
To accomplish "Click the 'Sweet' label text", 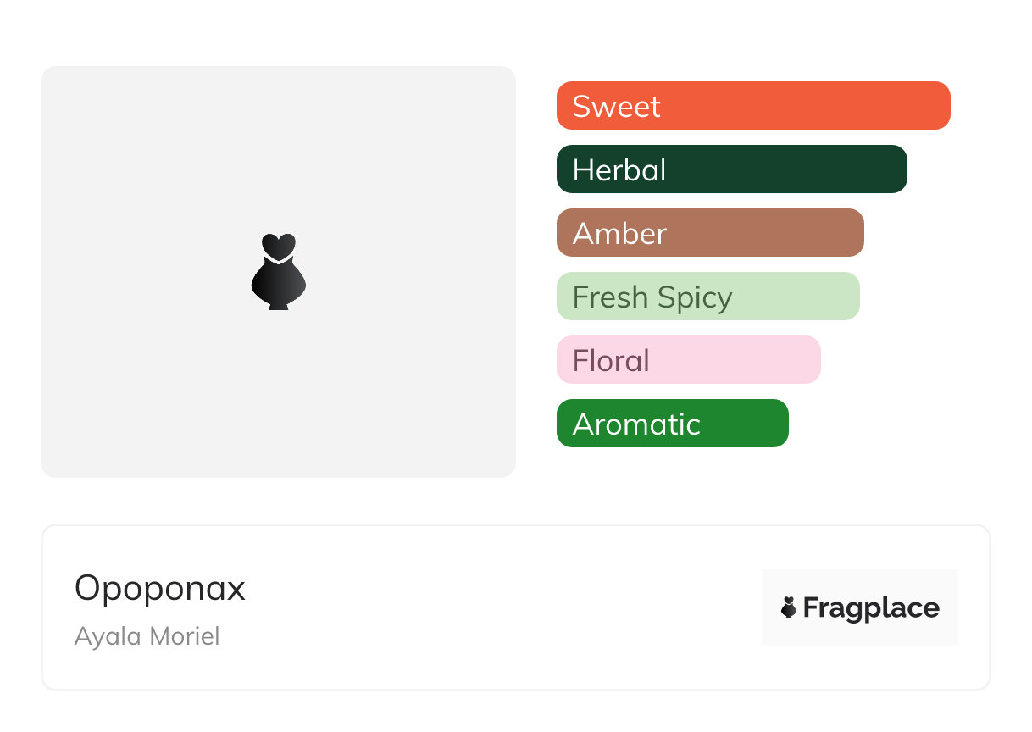I will (616, 107).
